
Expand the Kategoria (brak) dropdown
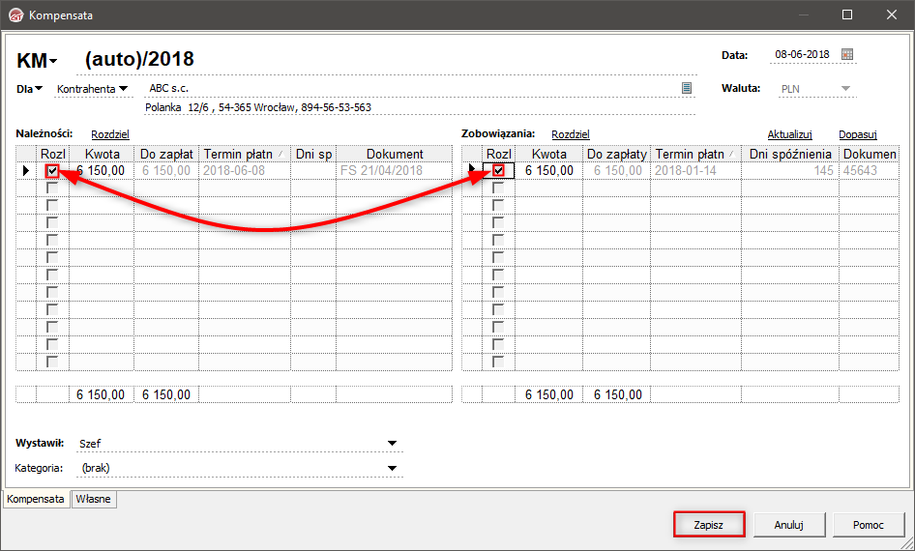392,468
